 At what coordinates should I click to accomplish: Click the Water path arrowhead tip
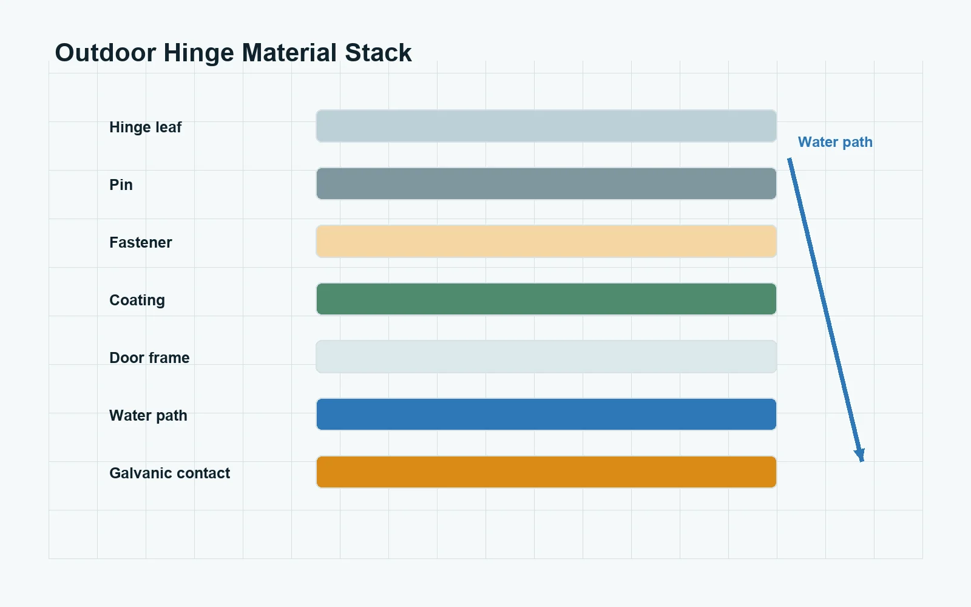(861, 460)
